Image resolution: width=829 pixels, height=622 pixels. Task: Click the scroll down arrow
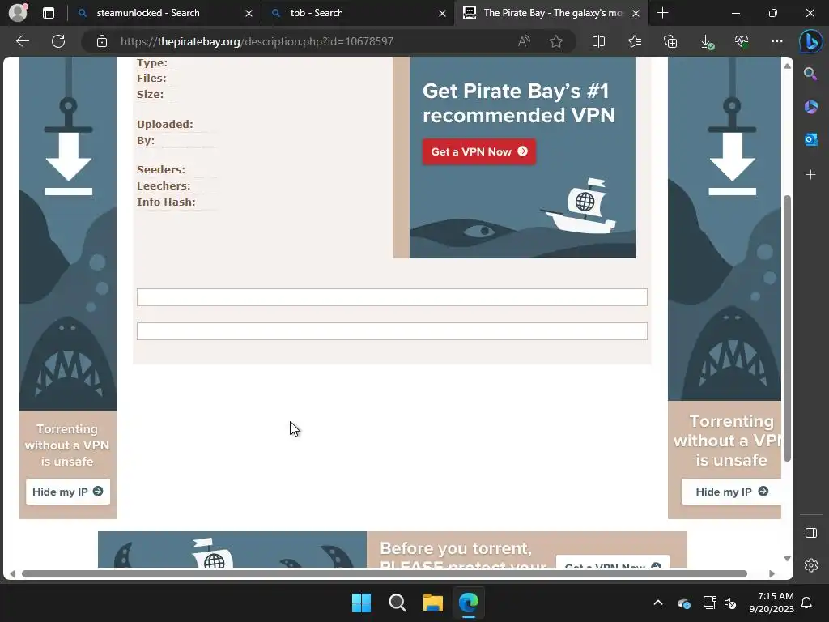pos(787,559)
